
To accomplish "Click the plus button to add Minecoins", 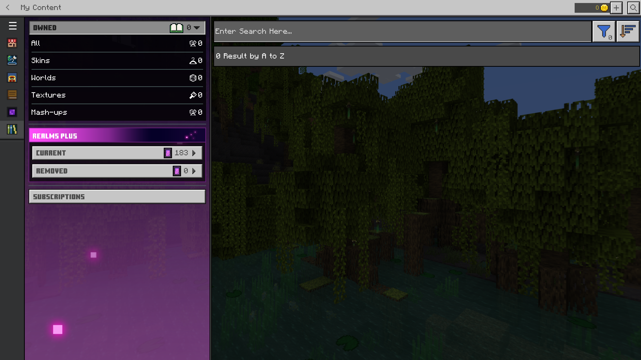I will click(616, 8).
